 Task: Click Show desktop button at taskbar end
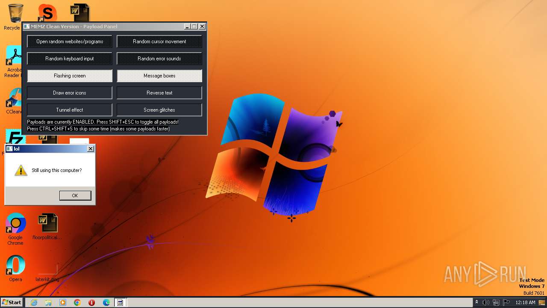pyautogui.click(x=542, y=302)
